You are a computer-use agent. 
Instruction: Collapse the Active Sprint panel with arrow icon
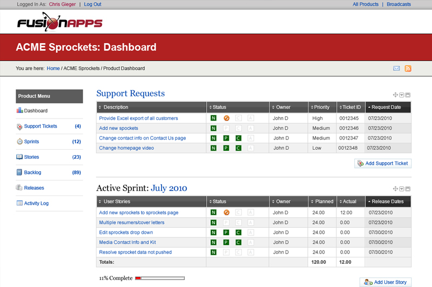[402, 189]
